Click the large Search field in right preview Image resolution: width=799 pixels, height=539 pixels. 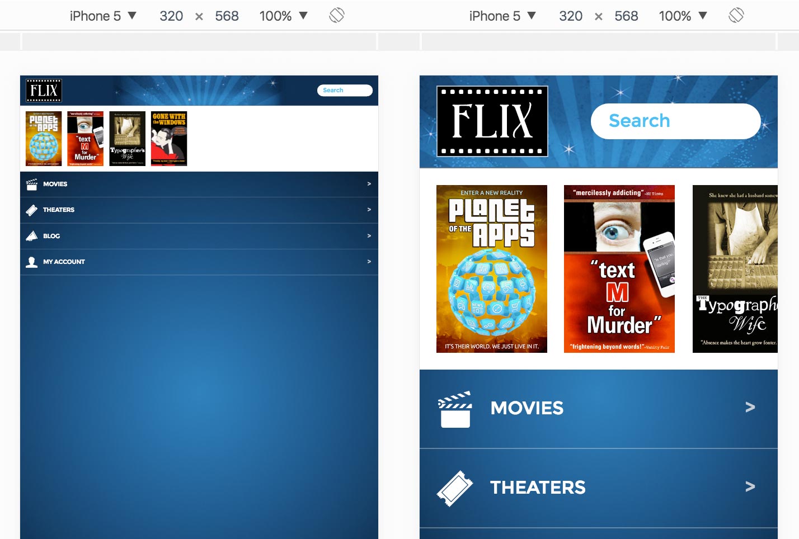point(675,121)
